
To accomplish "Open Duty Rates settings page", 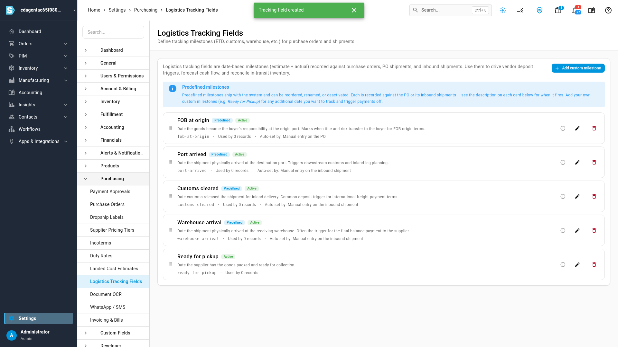I will pos(113,256).
